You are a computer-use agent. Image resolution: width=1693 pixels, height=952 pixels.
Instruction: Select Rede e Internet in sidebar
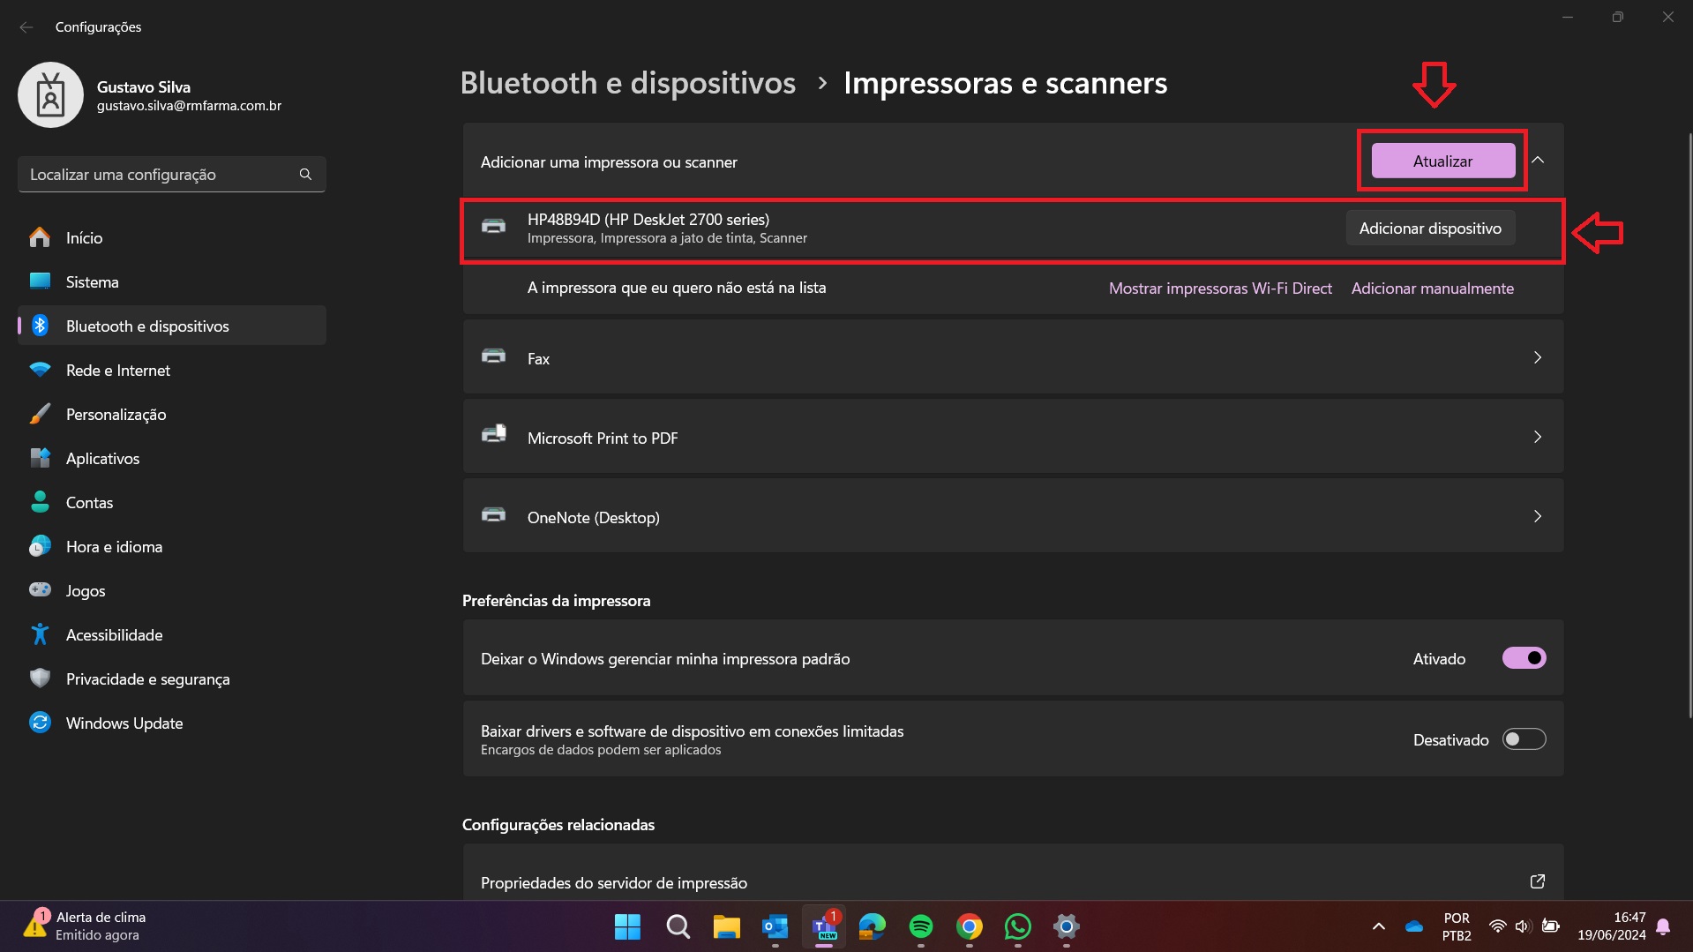pyautogui.click(x=118, y=371)
